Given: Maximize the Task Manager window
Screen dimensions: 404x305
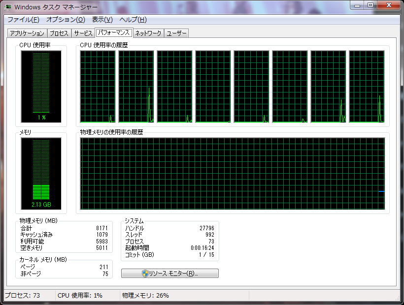Looking at the screenshot, I should pos(370,5).
